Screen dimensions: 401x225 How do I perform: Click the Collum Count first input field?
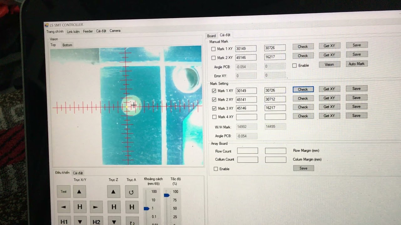point(248,159)
